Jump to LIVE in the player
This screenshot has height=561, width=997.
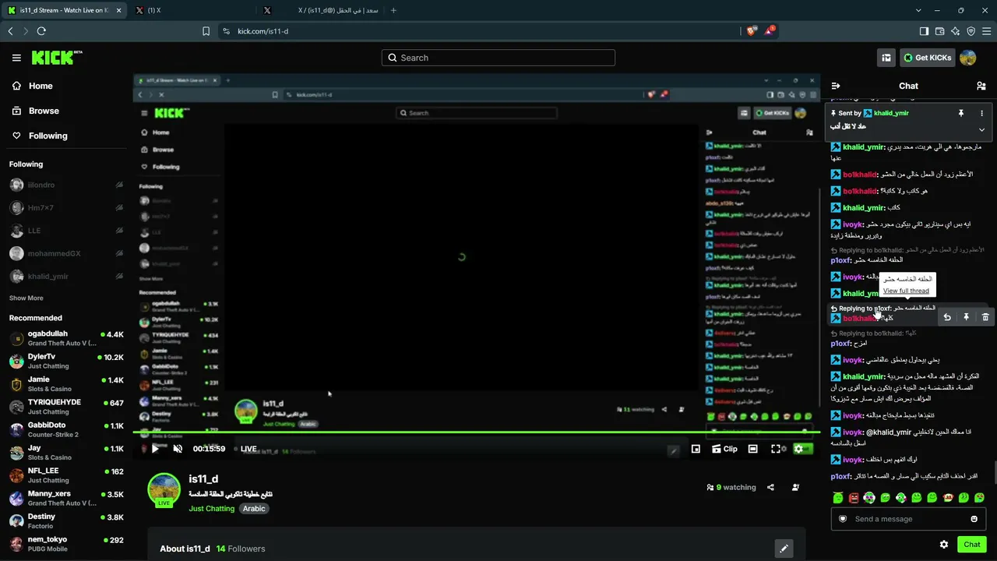(248, 449)
